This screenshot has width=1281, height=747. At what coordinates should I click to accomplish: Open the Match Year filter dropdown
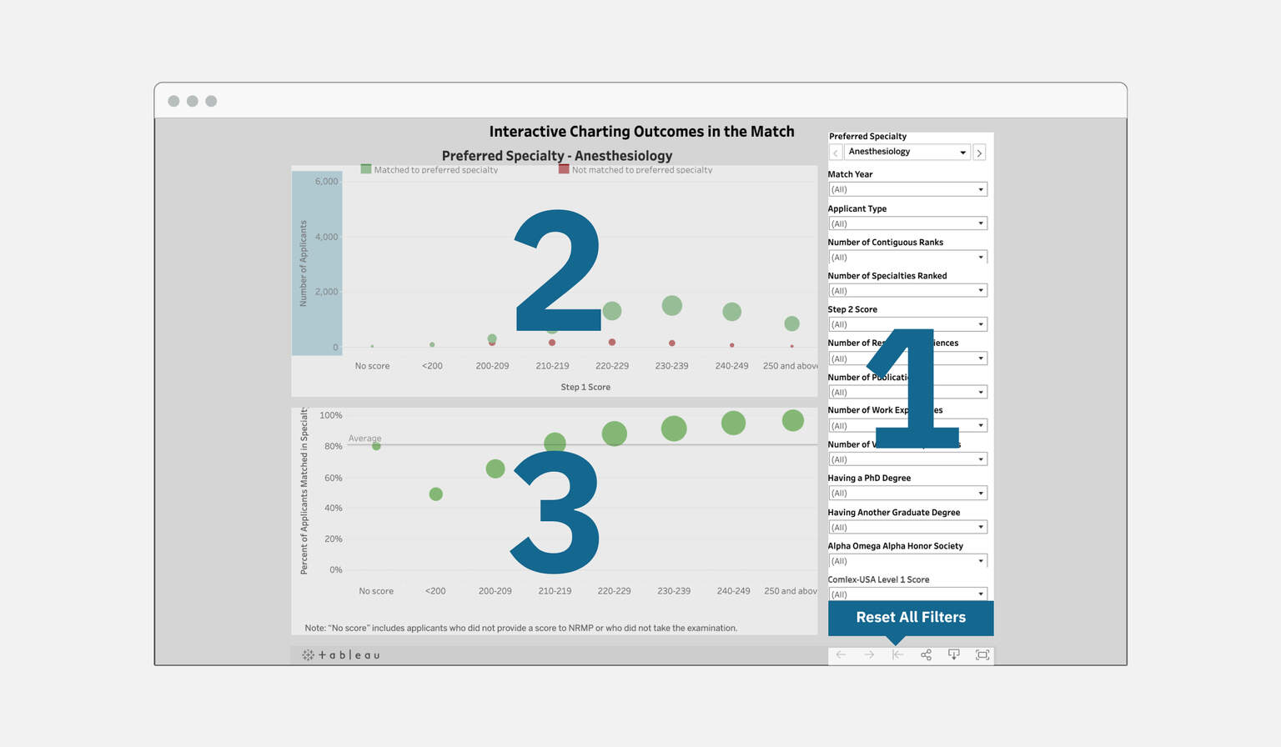tap(907, 189)
